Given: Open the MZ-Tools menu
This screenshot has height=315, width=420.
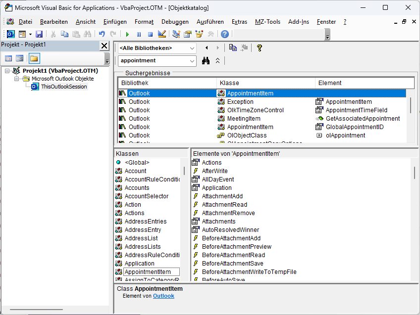Looking at the screenshot, I should pos(267,22).
